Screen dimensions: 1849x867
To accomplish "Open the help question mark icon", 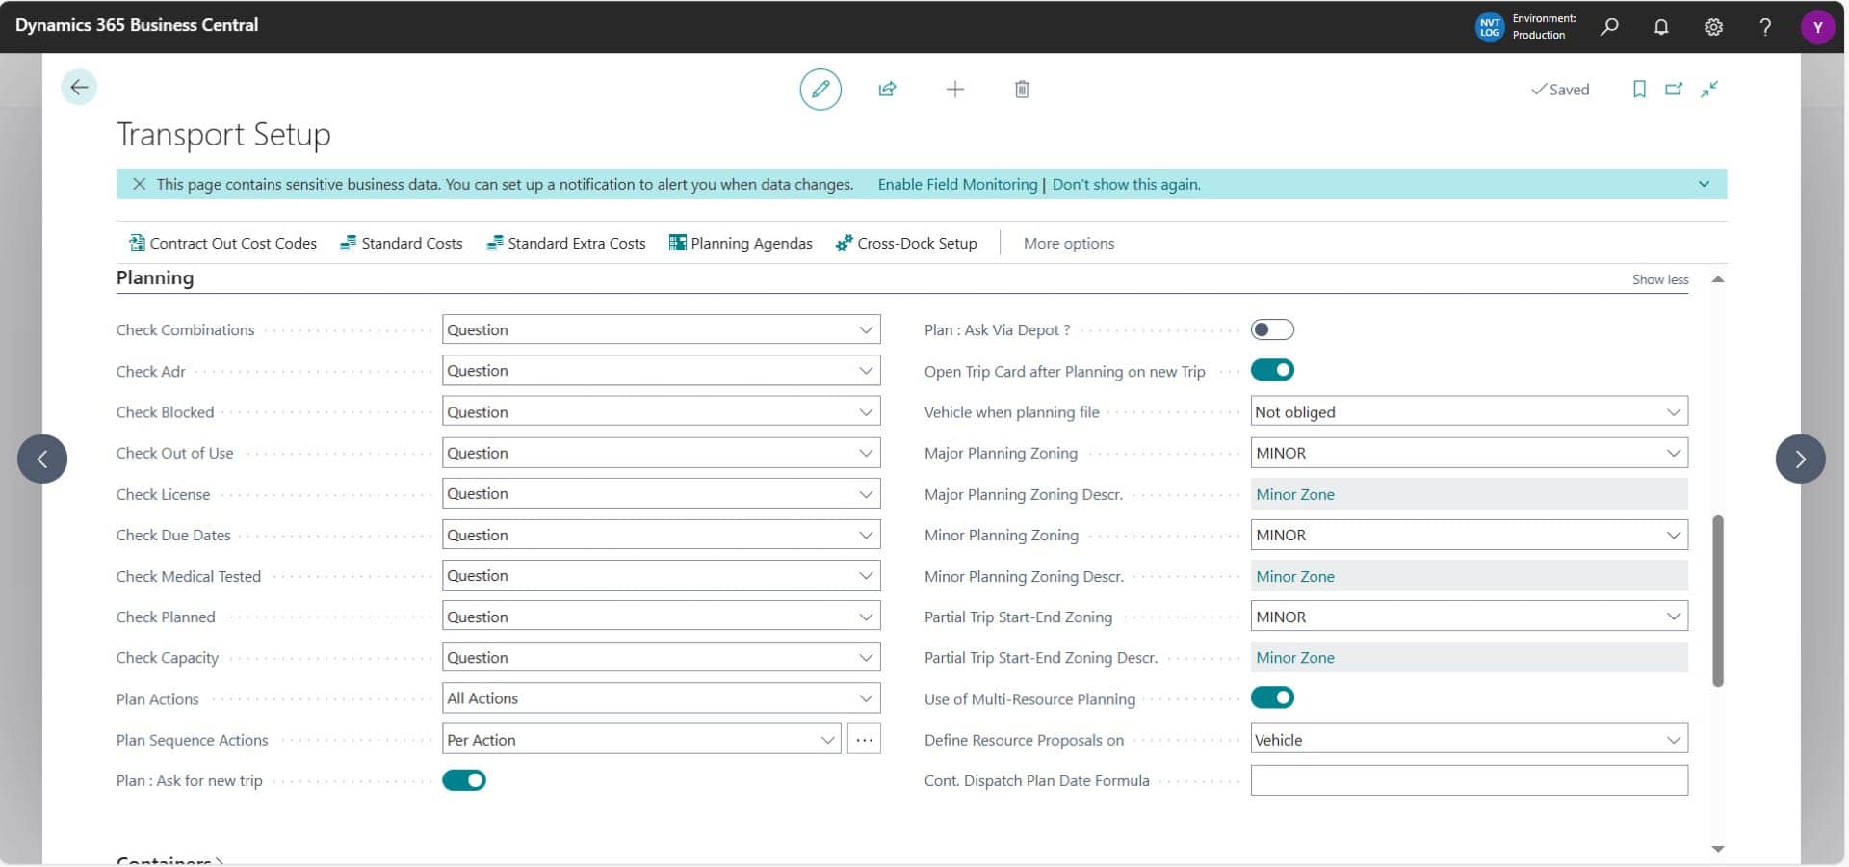I will click(1765, 26).
